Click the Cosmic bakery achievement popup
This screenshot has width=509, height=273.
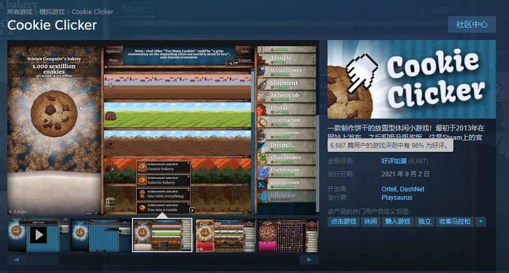coord(163,167)
